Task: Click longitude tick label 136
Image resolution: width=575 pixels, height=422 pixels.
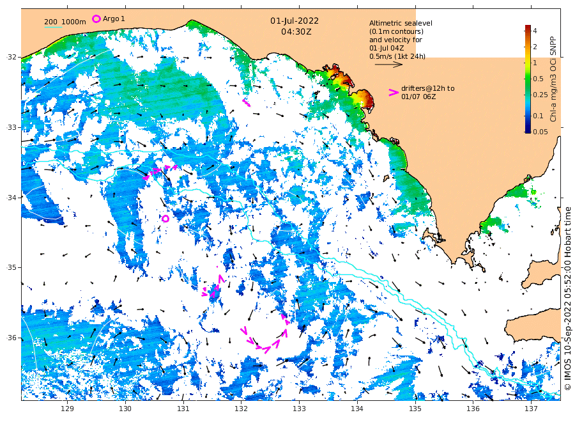Action: 473,409
